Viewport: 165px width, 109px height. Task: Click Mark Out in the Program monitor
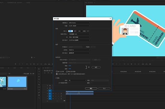(120, 64)
